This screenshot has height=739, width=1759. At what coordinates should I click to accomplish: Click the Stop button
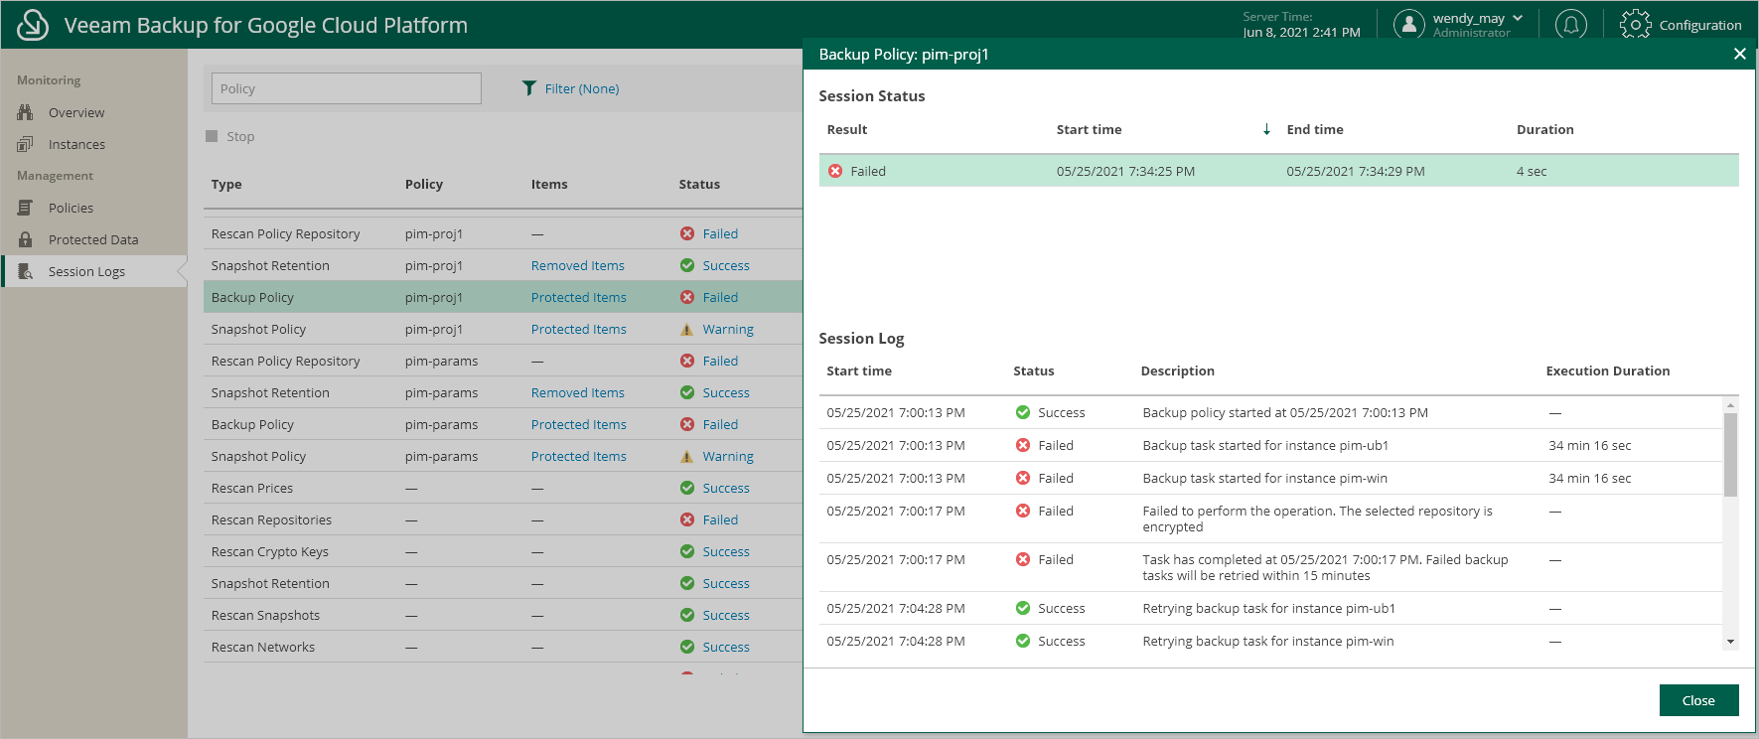click(230, 136)
